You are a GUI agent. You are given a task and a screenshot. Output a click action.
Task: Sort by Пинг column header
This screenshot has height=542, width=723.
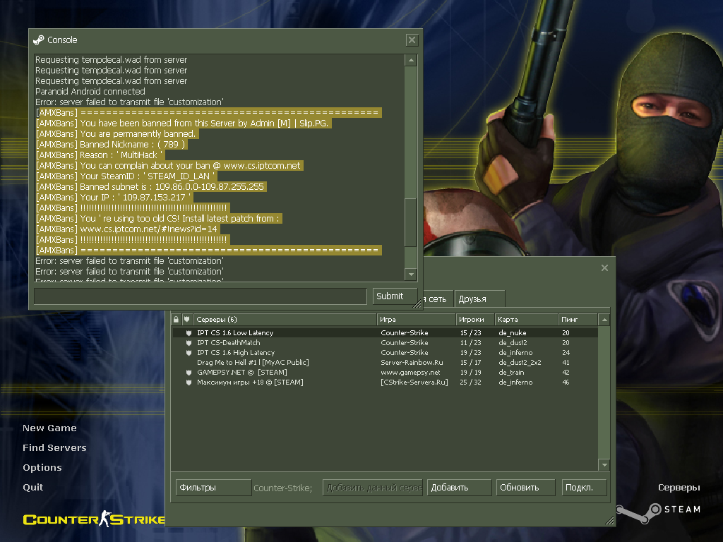pos(578,320)
